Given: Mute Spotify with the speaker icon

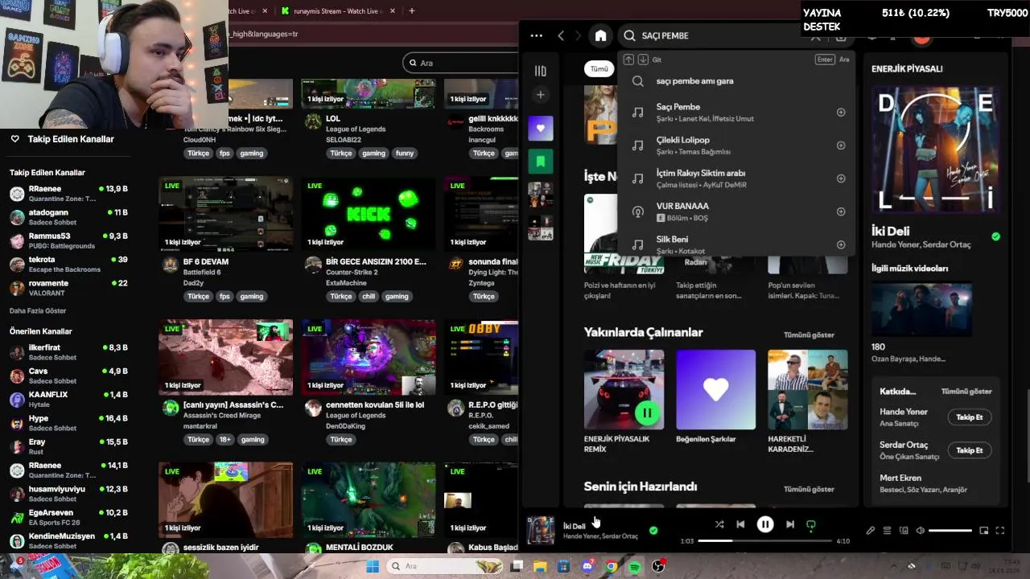Looking at the screenshot, I should [x=921, y=531].
